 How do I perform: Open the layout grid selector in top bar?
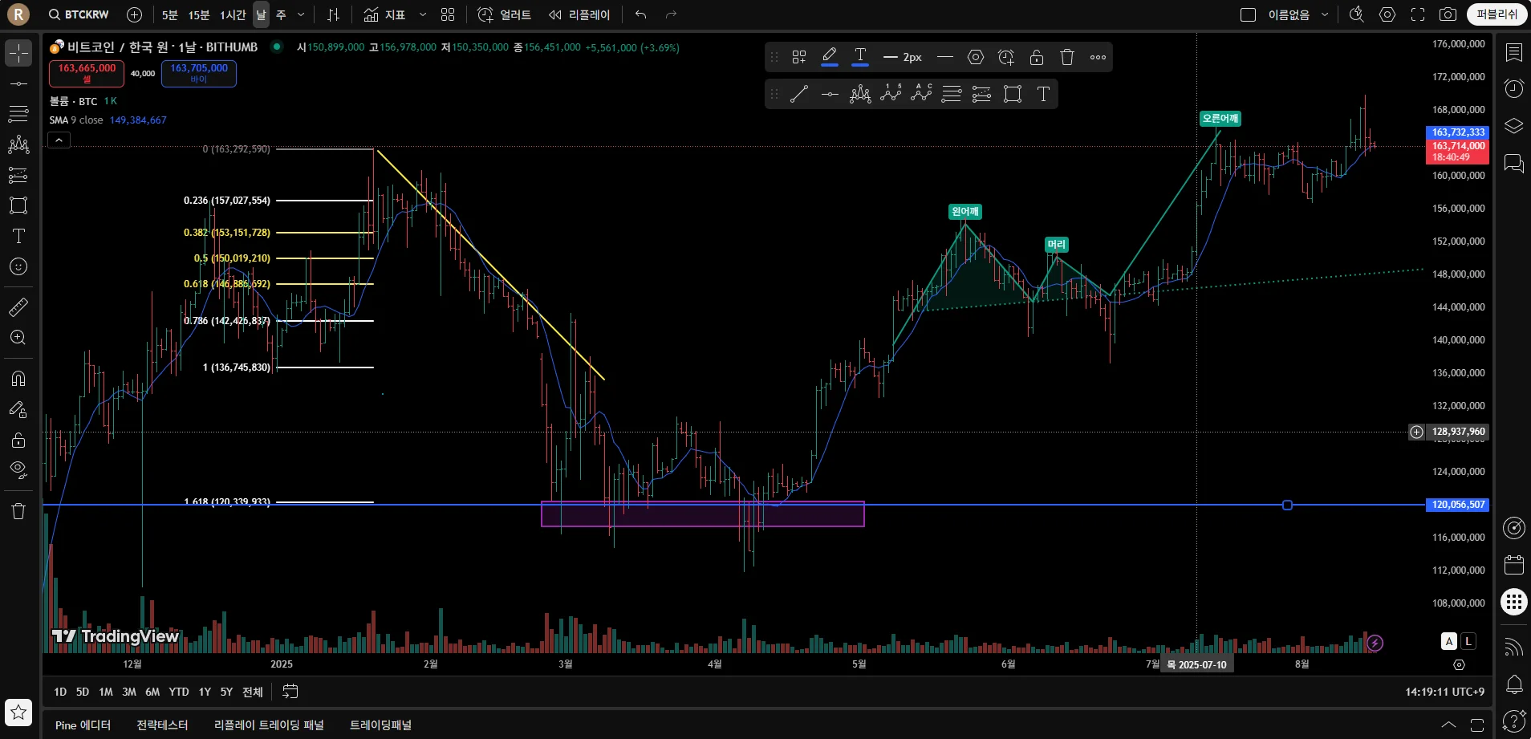[448, 14]
